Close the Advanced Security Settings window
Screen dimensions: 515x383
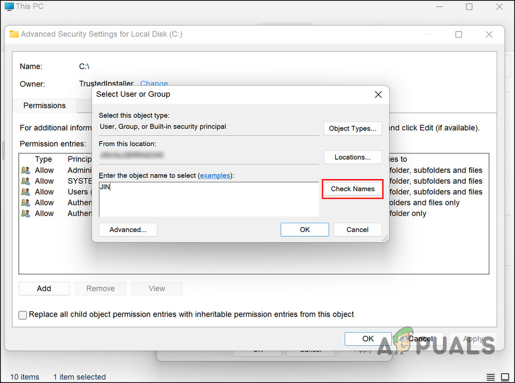[489, 34]
